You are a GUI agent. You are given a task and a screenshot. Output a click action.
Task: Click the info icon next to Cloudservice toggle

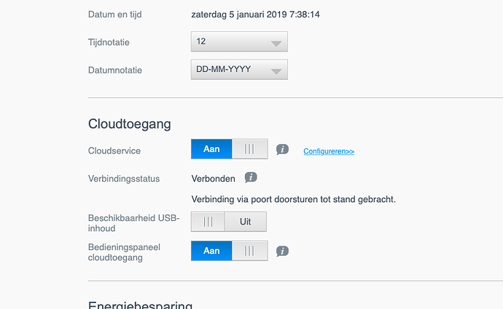click(x=283, y=150)
